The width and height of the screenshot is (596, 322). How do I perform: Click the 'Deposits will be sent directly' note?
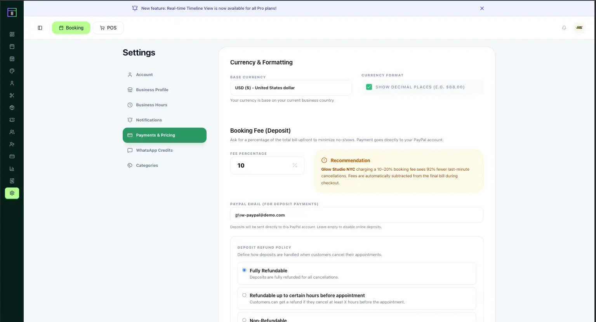pos(306,227)
